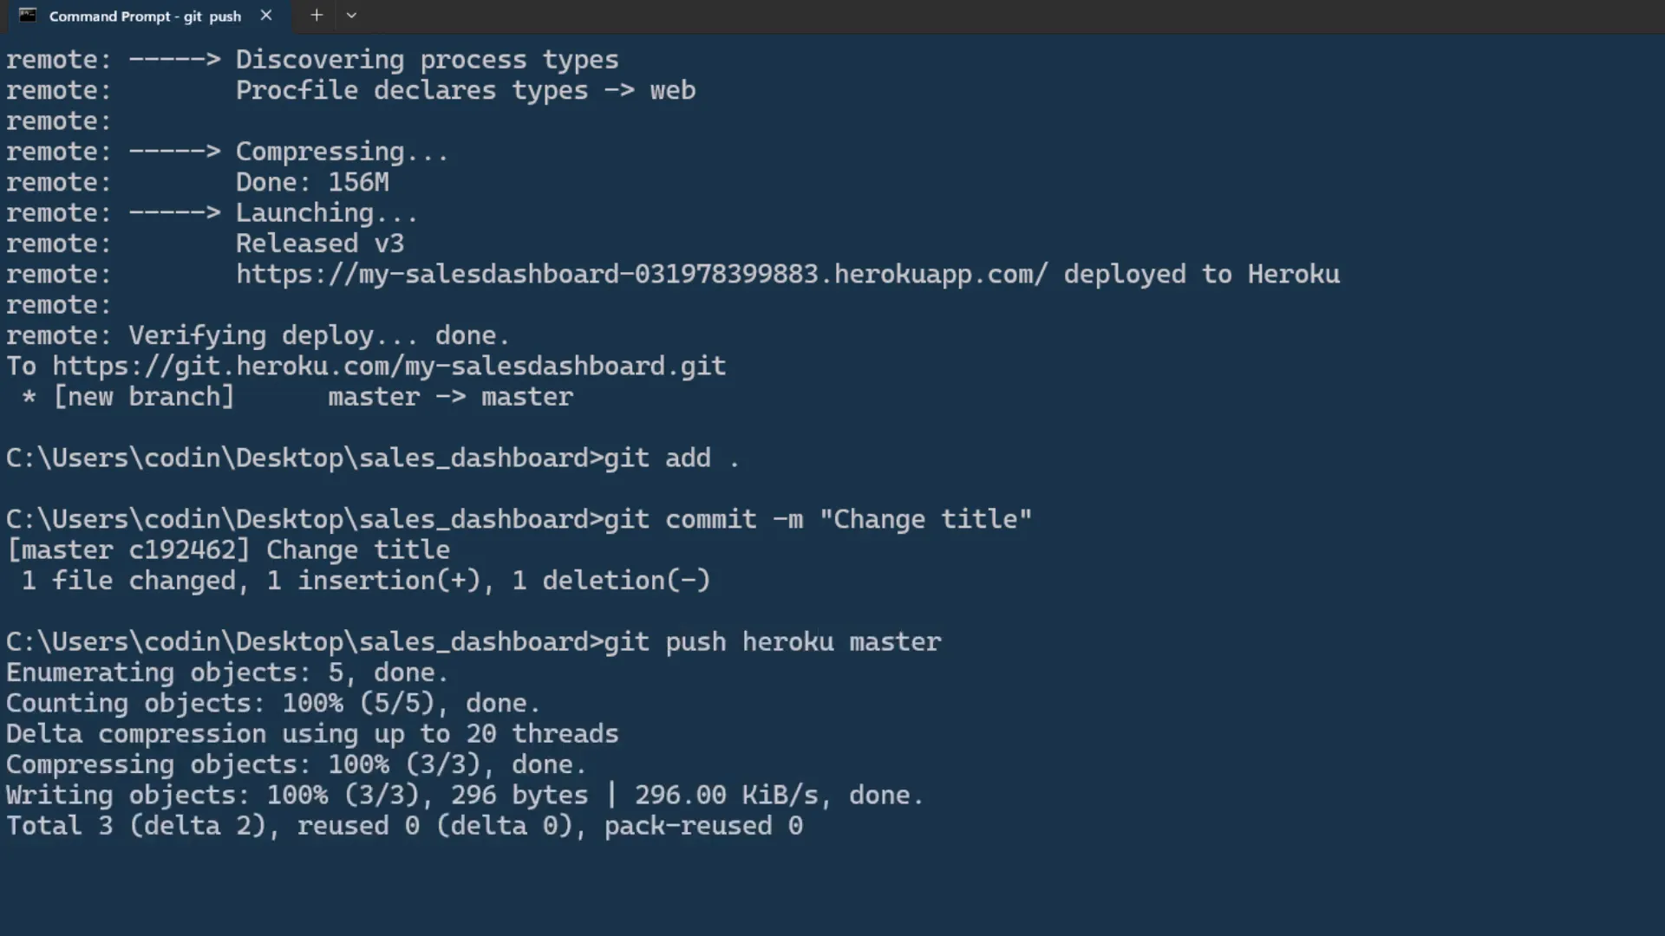The height and width of the screenshot is (936, 1665).
Task: Click the 'Done: 156M' output text
Action: pos(312,183)
